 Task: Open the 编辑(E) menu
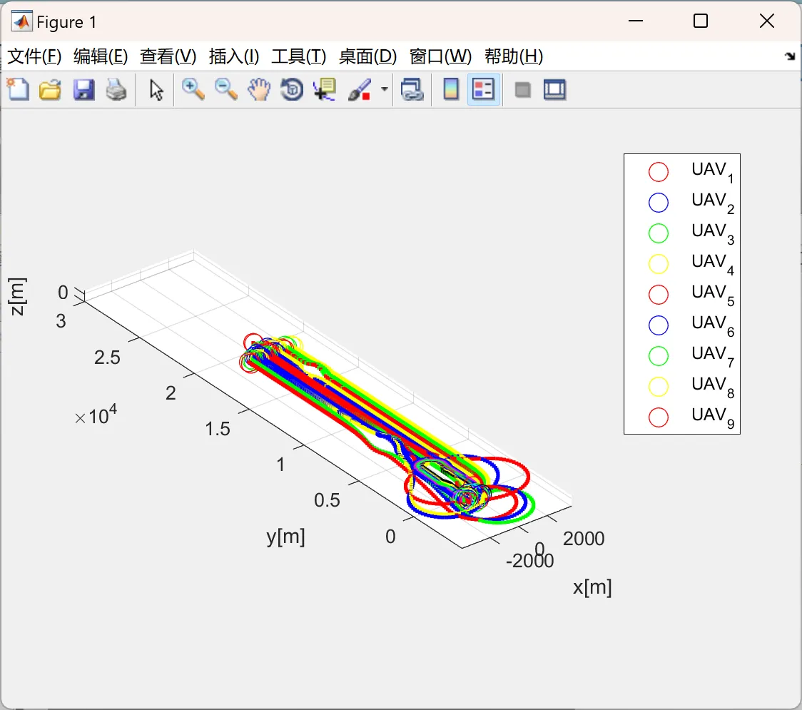pyautogui.click(x=100, y=56)
